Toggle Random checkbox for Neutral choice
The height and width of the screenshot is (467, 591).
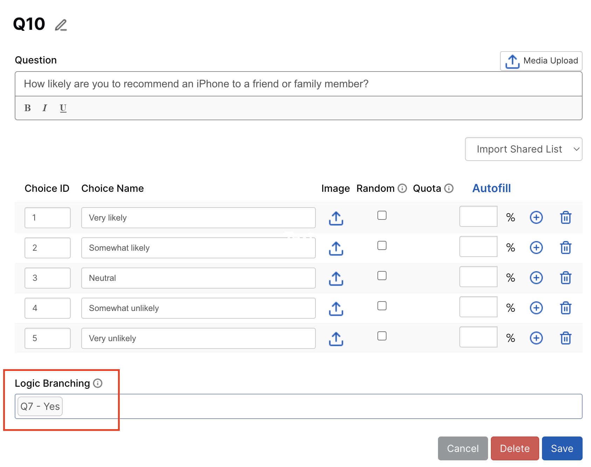pyautogui.click(x=382, y=276)
